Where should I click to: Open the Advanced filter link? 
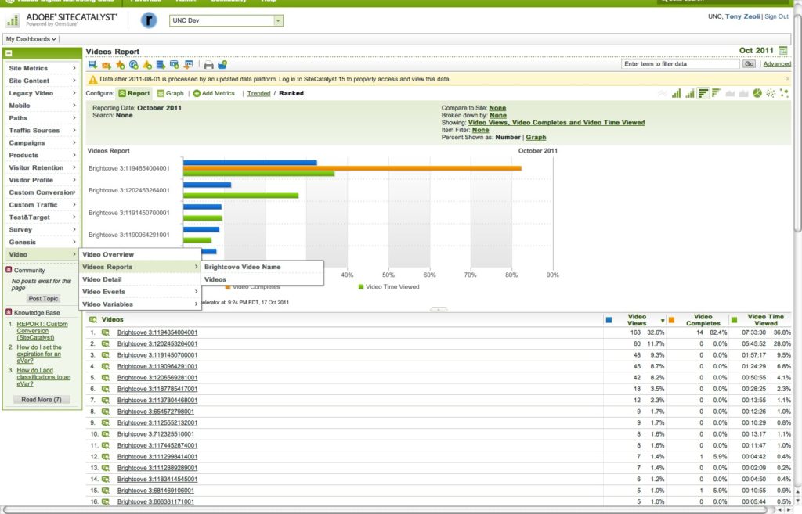[777, 64]
